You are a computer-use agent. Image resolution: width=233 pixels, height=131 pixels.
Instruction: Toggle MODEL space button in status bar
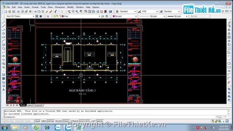100,121
